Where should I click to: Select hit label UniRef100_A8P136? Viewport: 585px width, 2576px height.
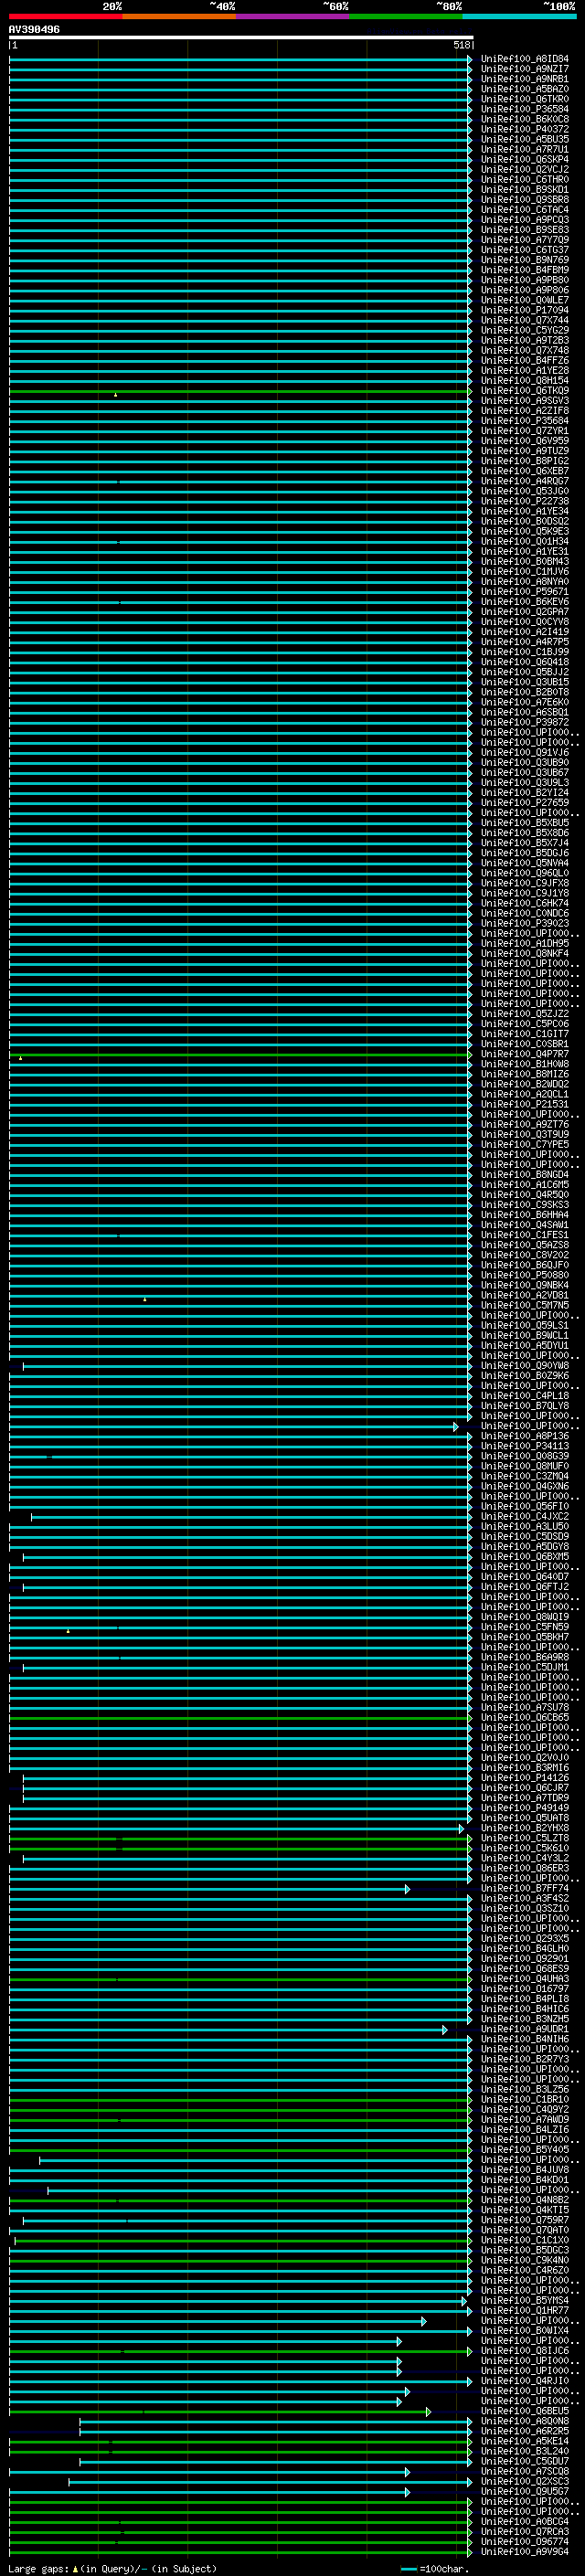click(x=525, y=1436)
